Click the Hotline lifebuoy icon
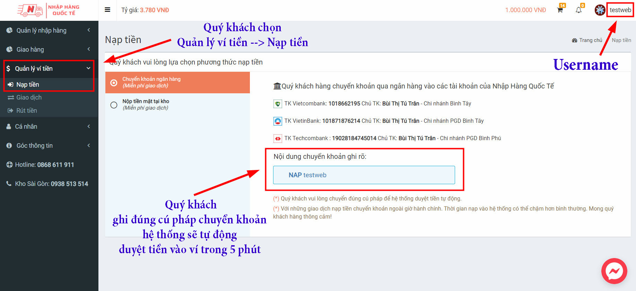 (9, 164)
